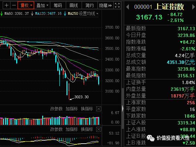The image size is (196, 147).
Task: Go to previous stock with left arrow
Action: coord(128,7)
